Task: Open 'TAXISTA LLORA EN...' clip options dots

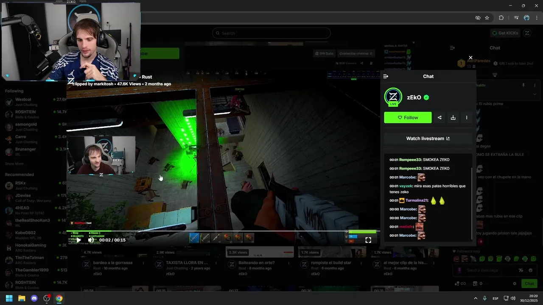Action: [215, 263]
